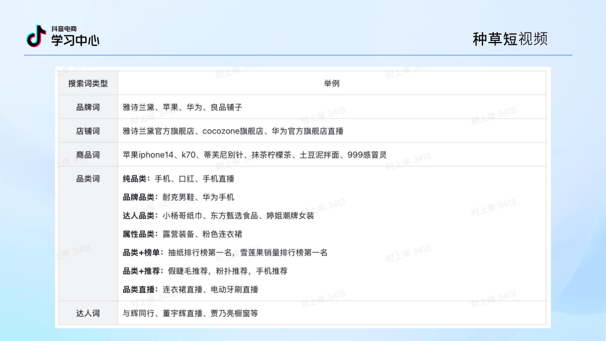Click the 达人品类 bold sub-label

pyautogui.click(x=140, y=216)
